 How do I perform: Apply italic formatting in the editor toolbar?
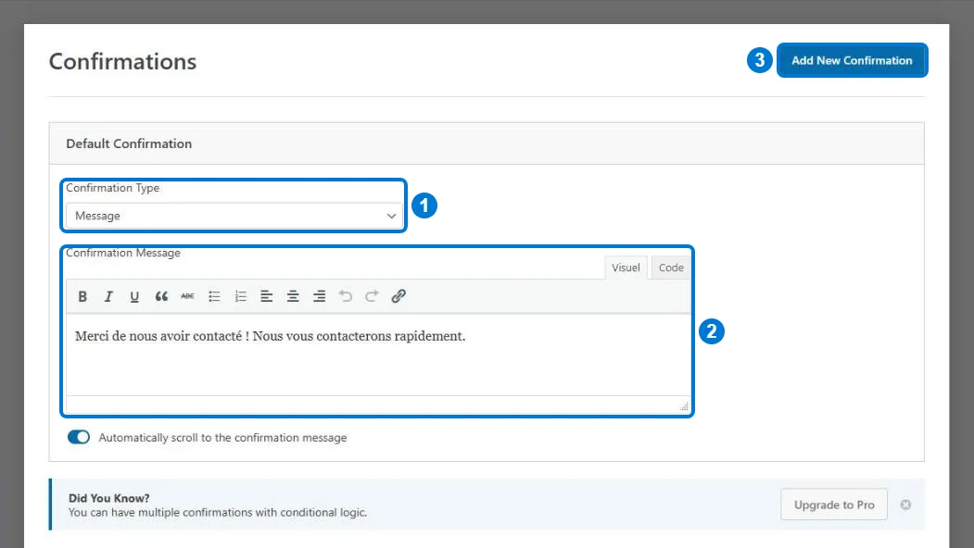coord(108,296)
